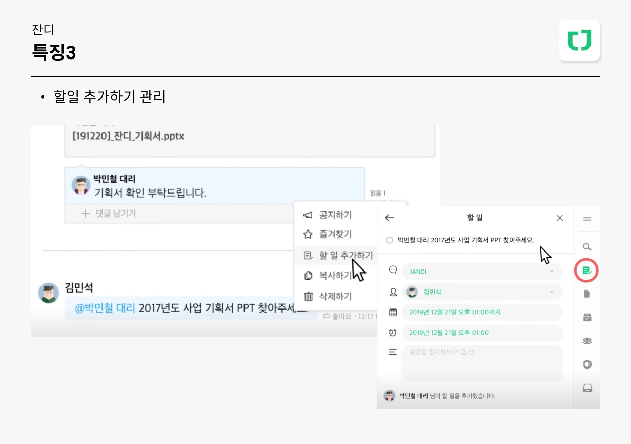
Task: Click the description field 설명을 입력하세요
Action: [482, 363]
